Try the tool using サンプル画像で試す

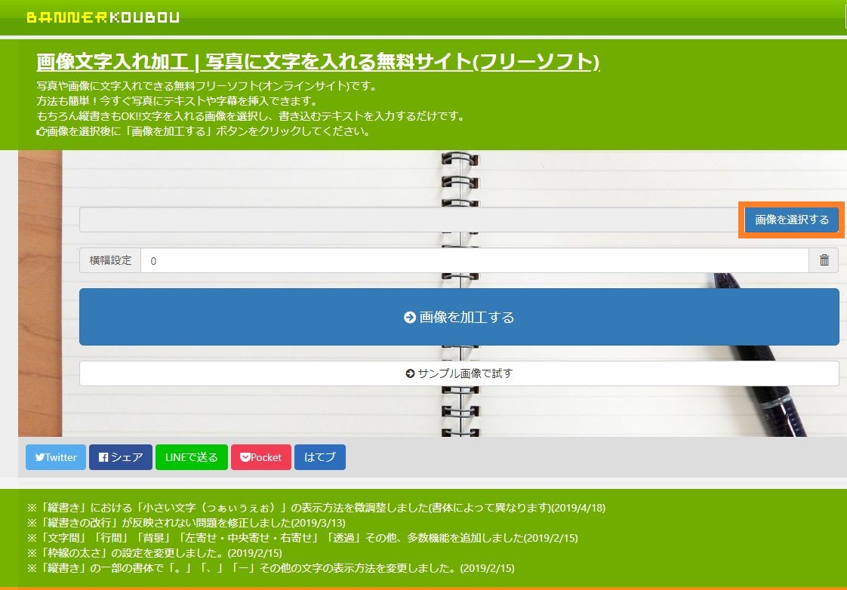tap(459, 373)
